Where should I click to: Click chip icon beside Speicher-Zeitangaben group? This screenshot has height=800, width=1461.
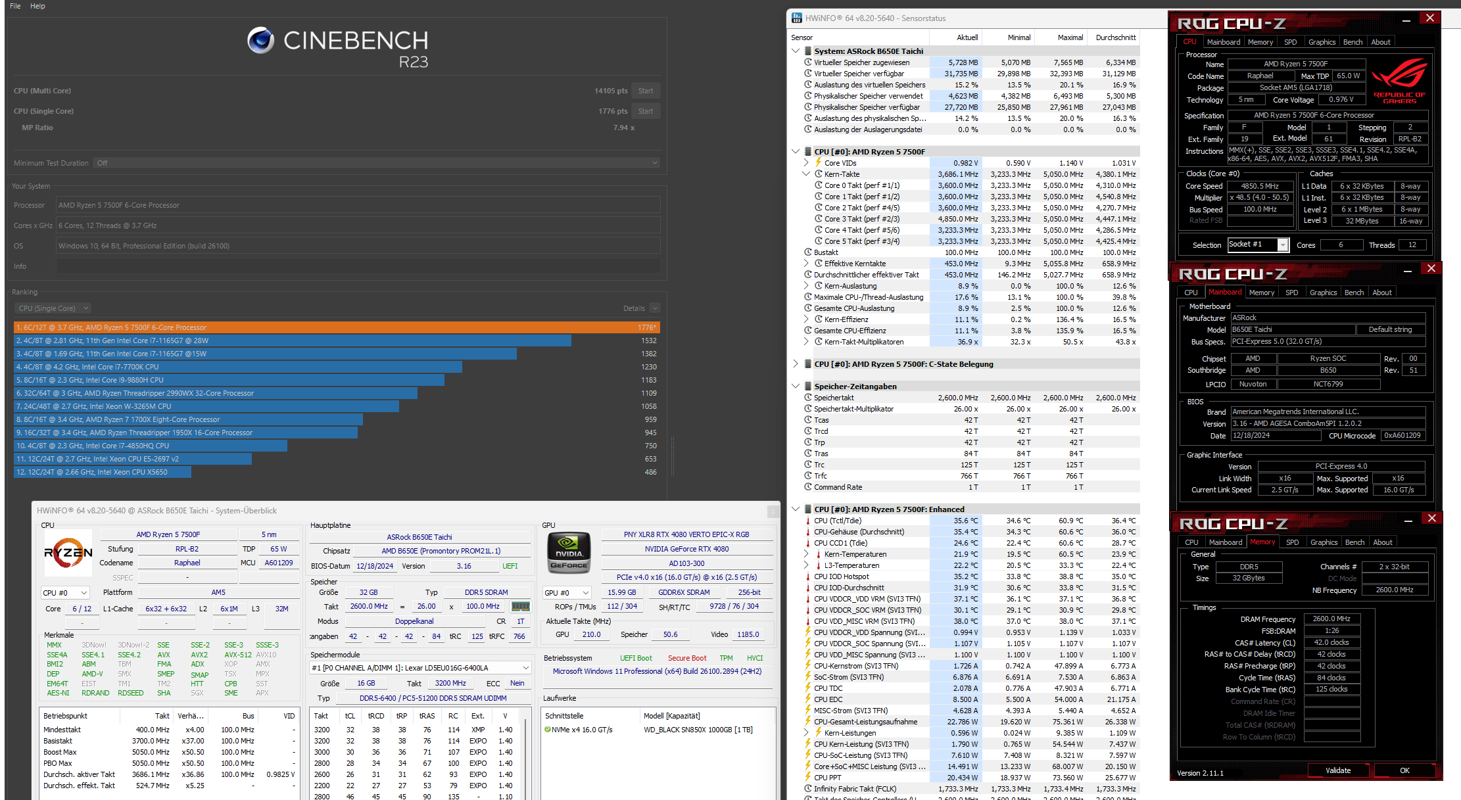(807, 386)
